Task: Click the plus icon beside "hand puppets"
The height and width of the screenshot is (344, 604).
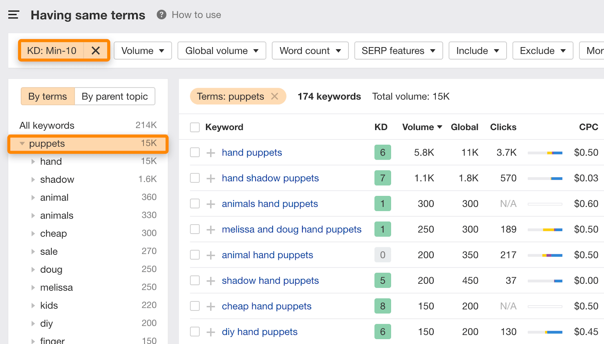Action: tap(210, 152)
